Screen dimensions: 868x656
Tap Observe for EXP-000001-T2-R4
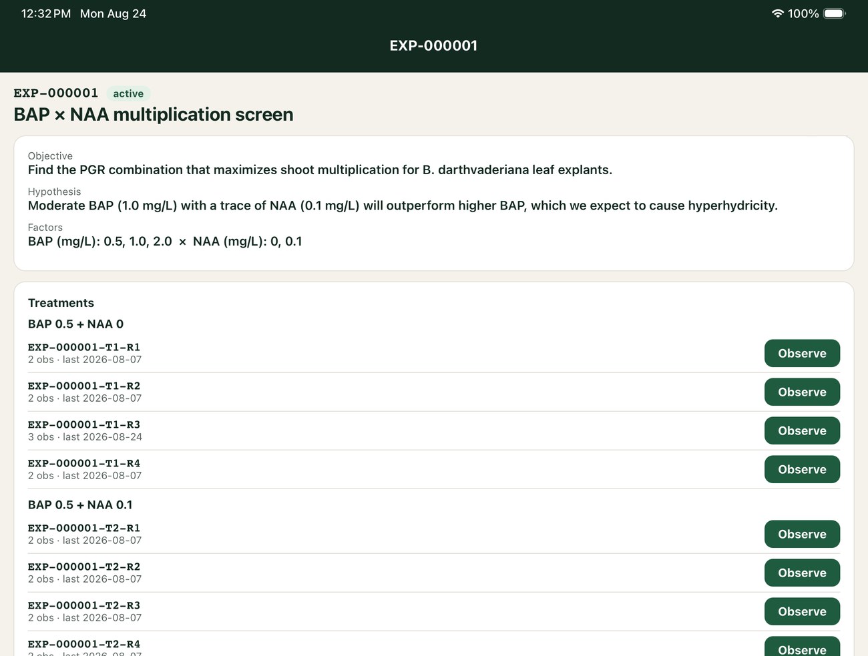[802, 646]
